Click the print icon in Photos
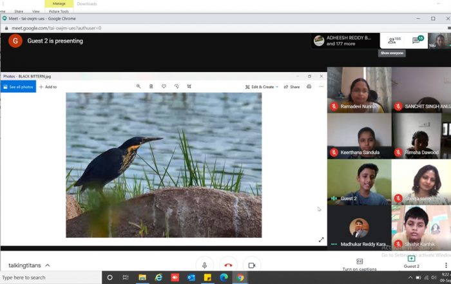The height and width of the screenshot is (284, 451). pos(309,86)
